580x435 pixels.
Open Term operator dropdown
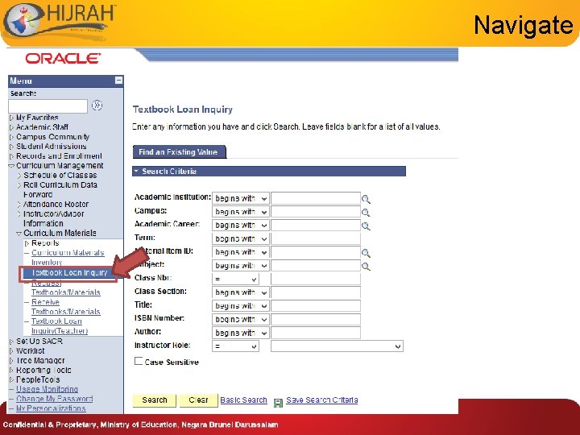click(240, 238)
